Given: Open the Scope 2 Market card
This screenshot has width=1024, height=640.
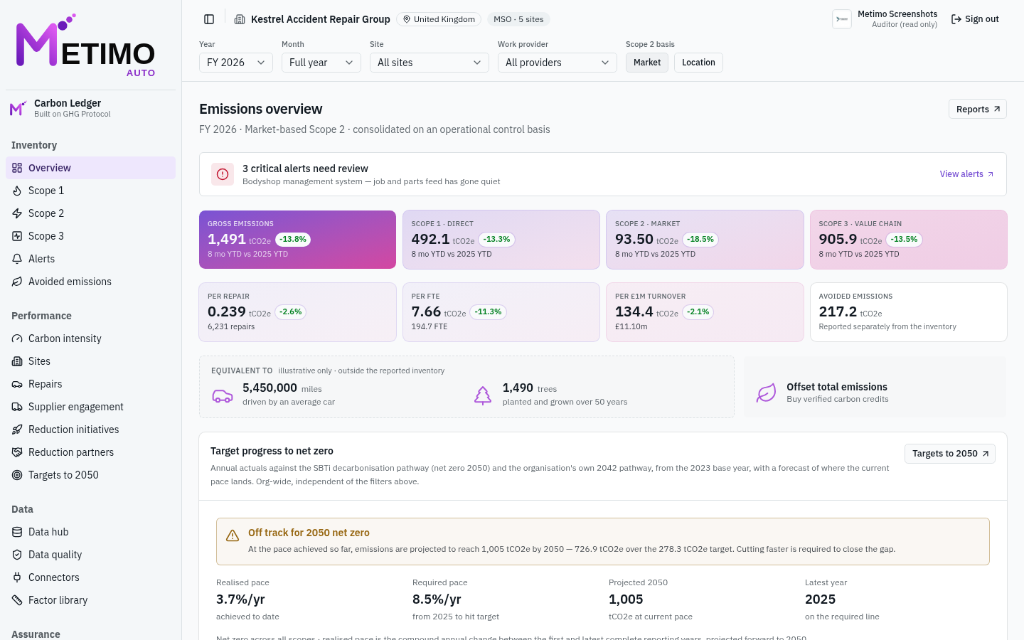Looking at the screenshot, I should [x=705, y=240].
